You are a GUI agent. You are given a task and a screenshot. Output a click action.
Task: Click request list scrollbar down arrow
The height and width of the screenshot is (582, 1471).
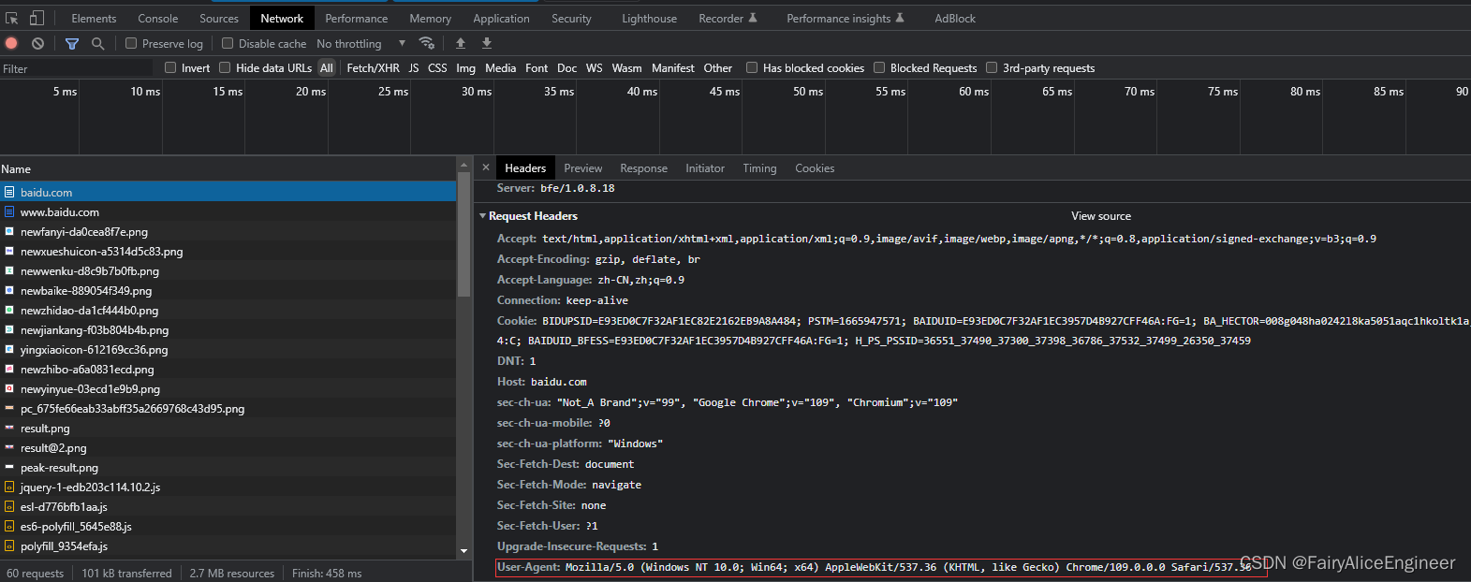click(463, 551)
